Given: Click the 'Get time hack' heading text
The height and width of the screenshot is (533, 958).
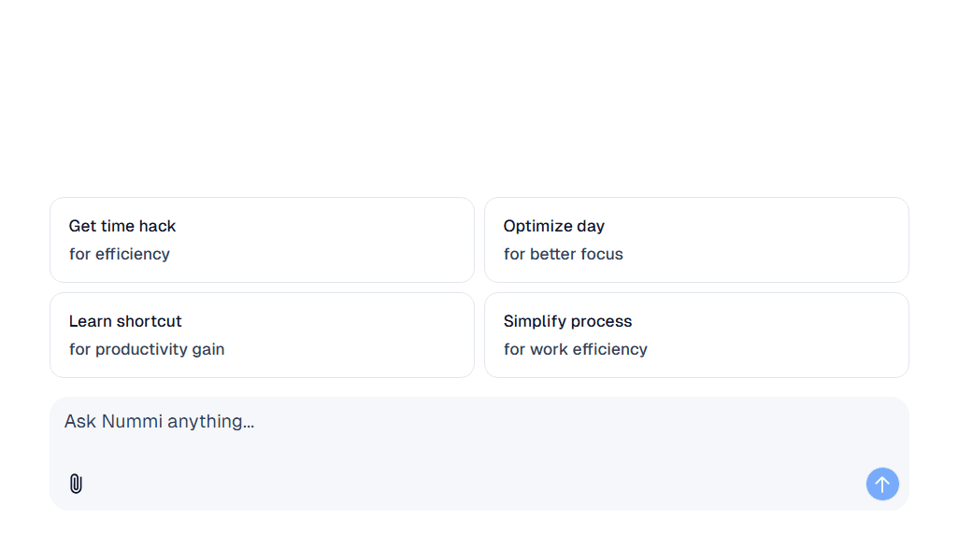Looking at the screenshot, I should [122, 226].
